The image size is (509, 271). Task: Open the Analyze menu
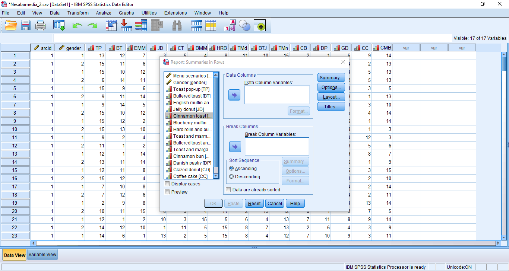tap(104, 13)
